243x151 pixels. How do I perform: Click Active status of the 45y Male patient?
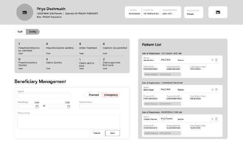tap(181, 60)
